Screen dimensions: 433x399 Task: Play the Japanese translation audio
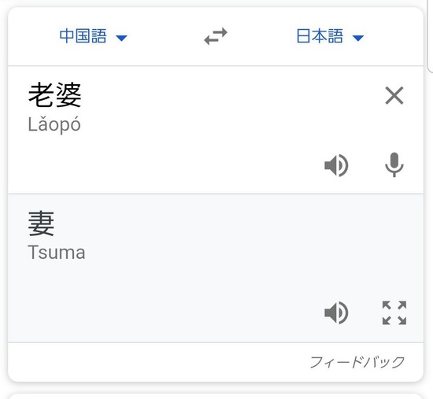[336, 312]
